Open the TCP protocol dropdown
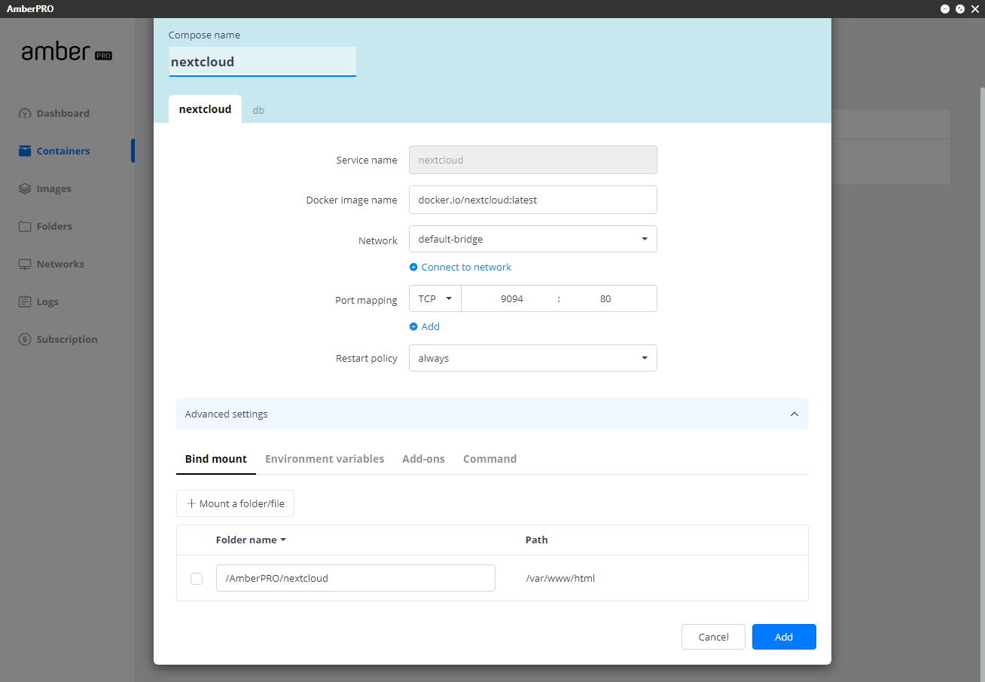Screen dimensions: 985x682 tap(435, 298)
